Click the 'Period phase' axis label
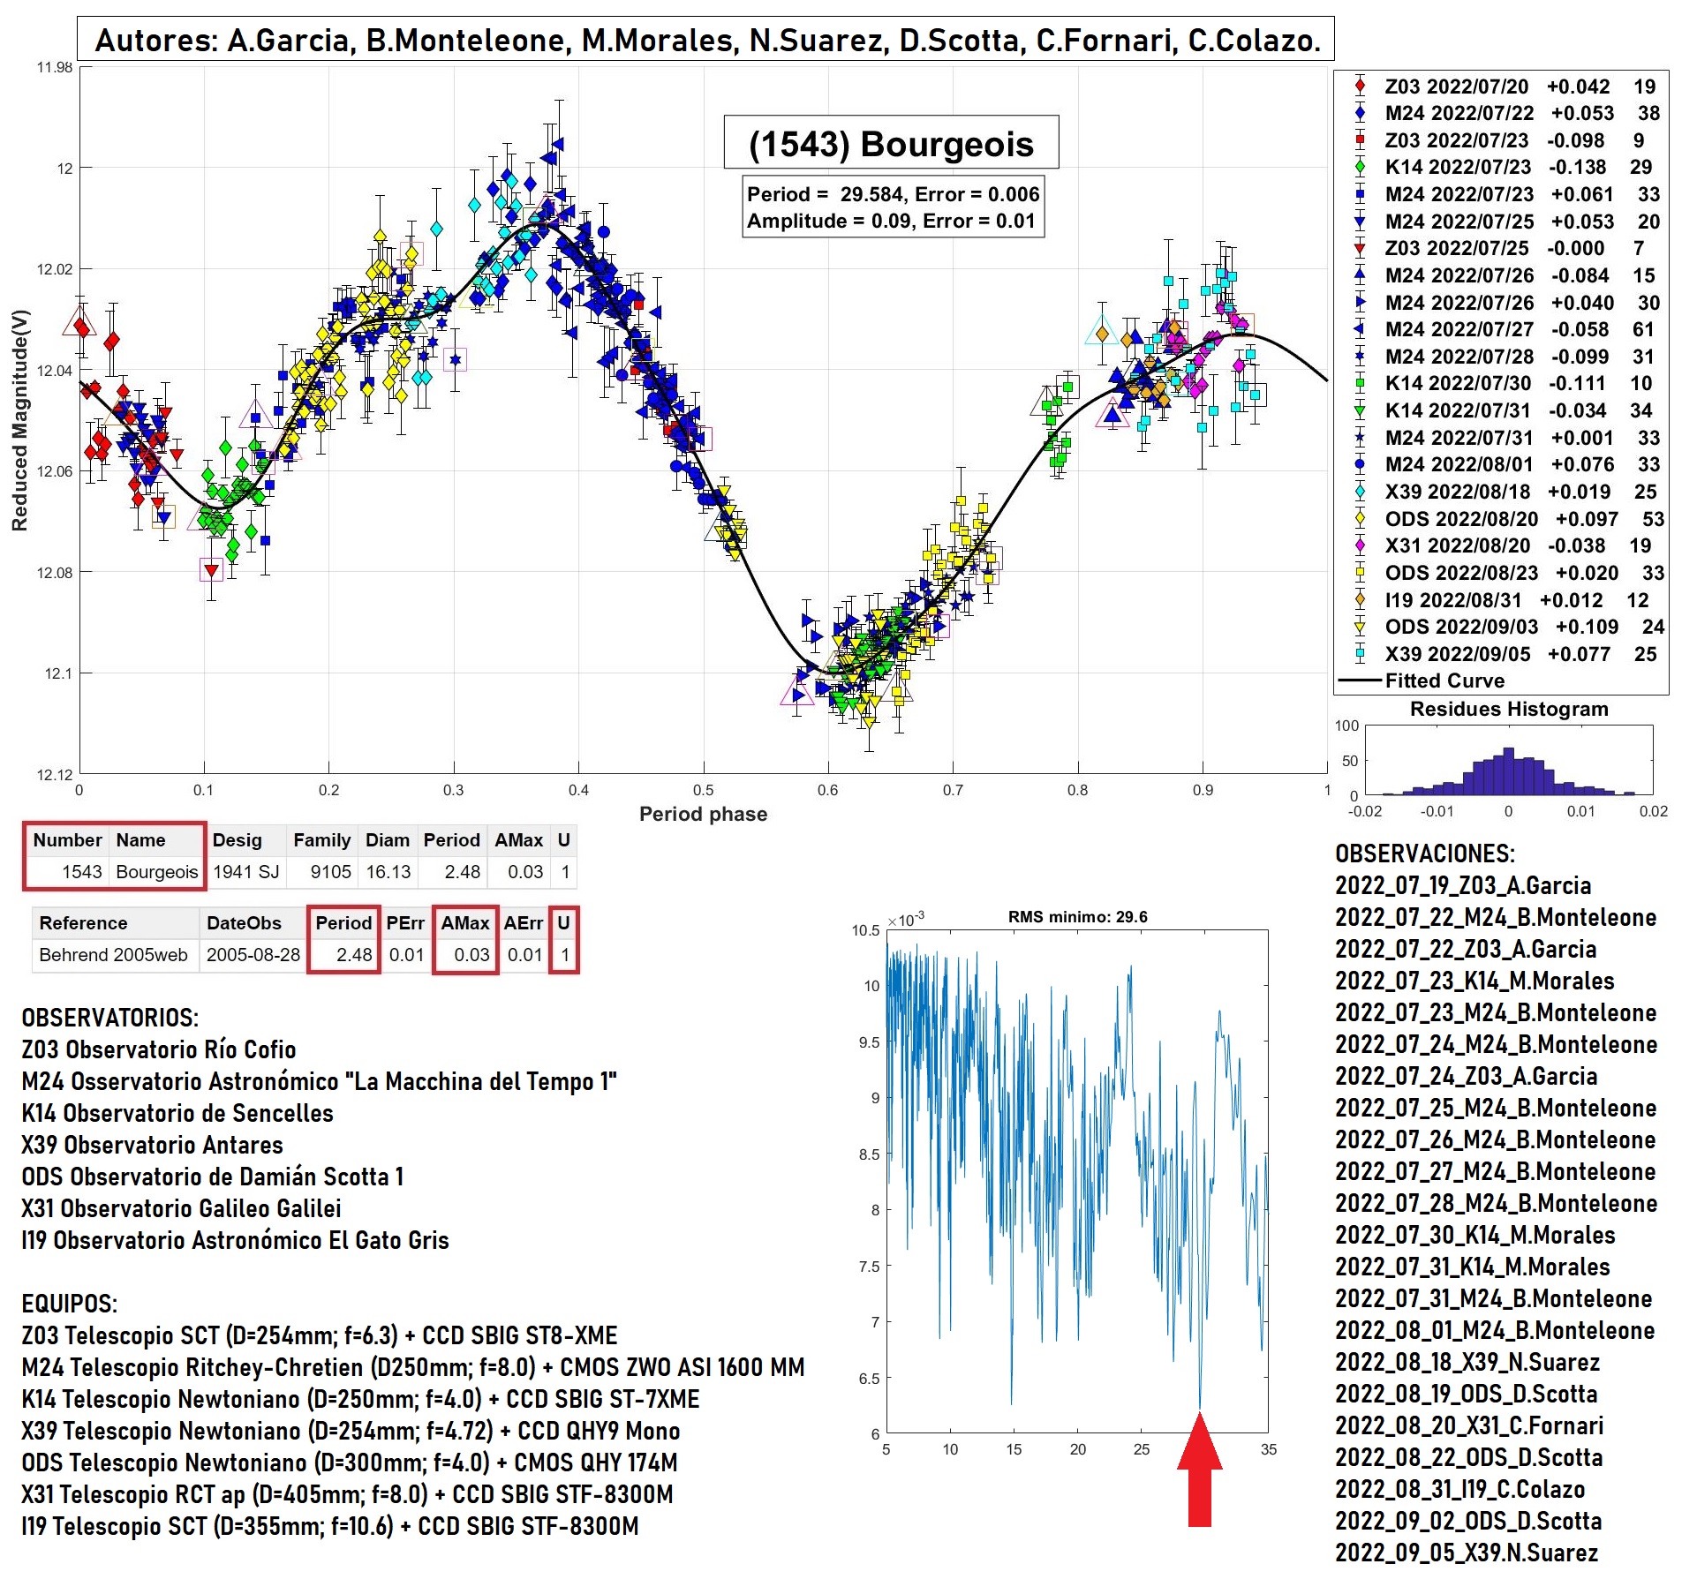 tap(703, 814)
